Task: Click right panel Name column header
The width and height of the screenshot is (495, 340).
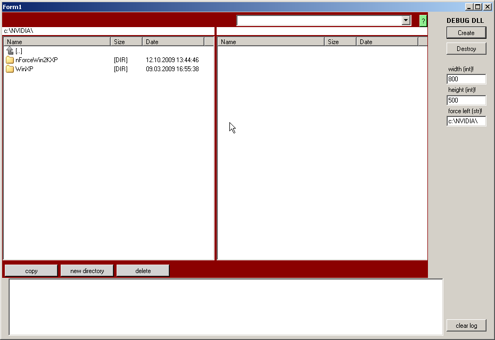Action: click(x=271, y=42)
